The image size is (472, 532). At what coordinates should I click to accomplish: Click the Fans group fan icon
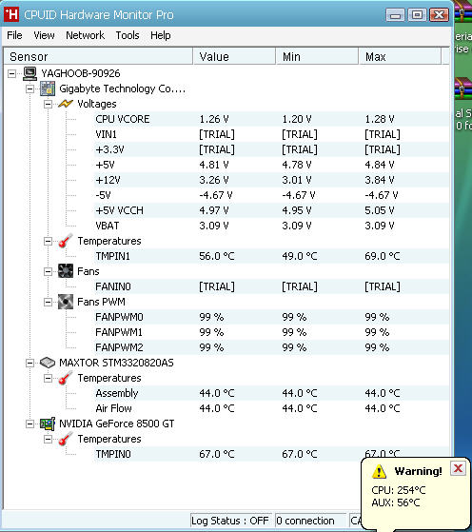66,271
